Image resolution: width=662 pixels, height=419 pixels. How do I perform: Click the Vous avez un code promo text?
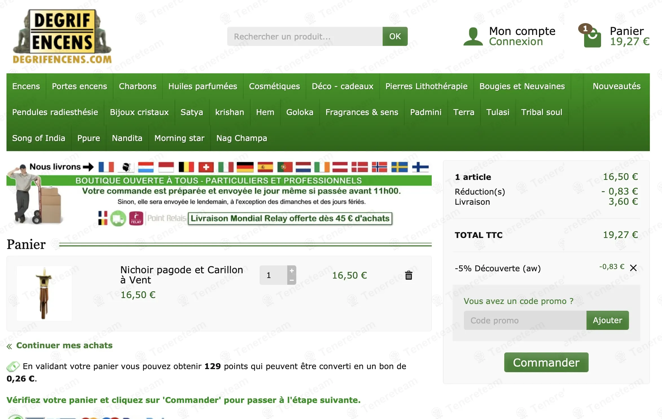pos(518,301)
